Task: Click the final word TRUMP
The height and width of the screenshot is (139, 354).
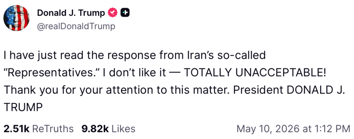Action: (23, 107)
